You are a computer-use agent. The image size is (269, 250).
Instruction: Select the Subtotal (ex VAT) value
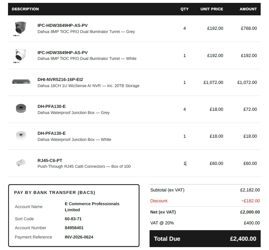250,190
